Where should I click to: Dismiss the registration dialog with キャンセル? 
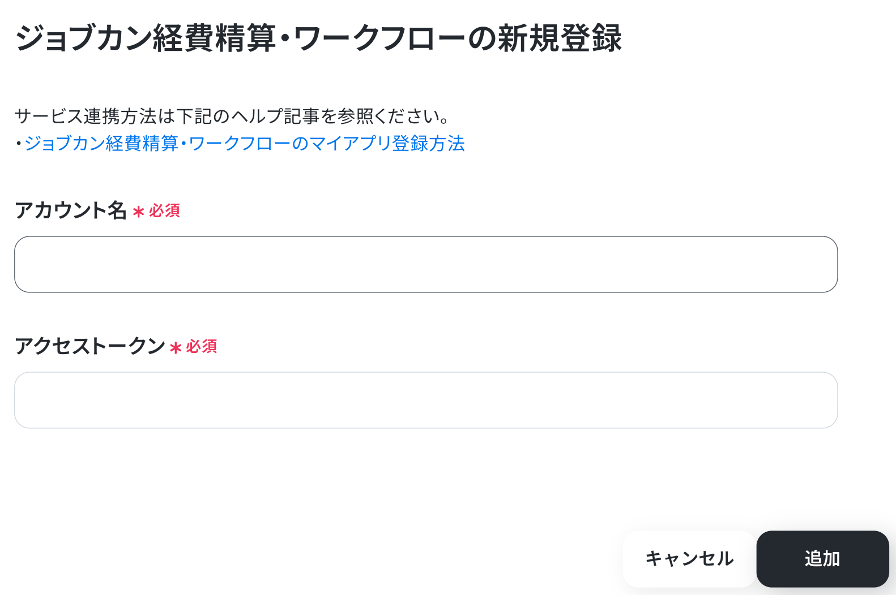point(689,559)
